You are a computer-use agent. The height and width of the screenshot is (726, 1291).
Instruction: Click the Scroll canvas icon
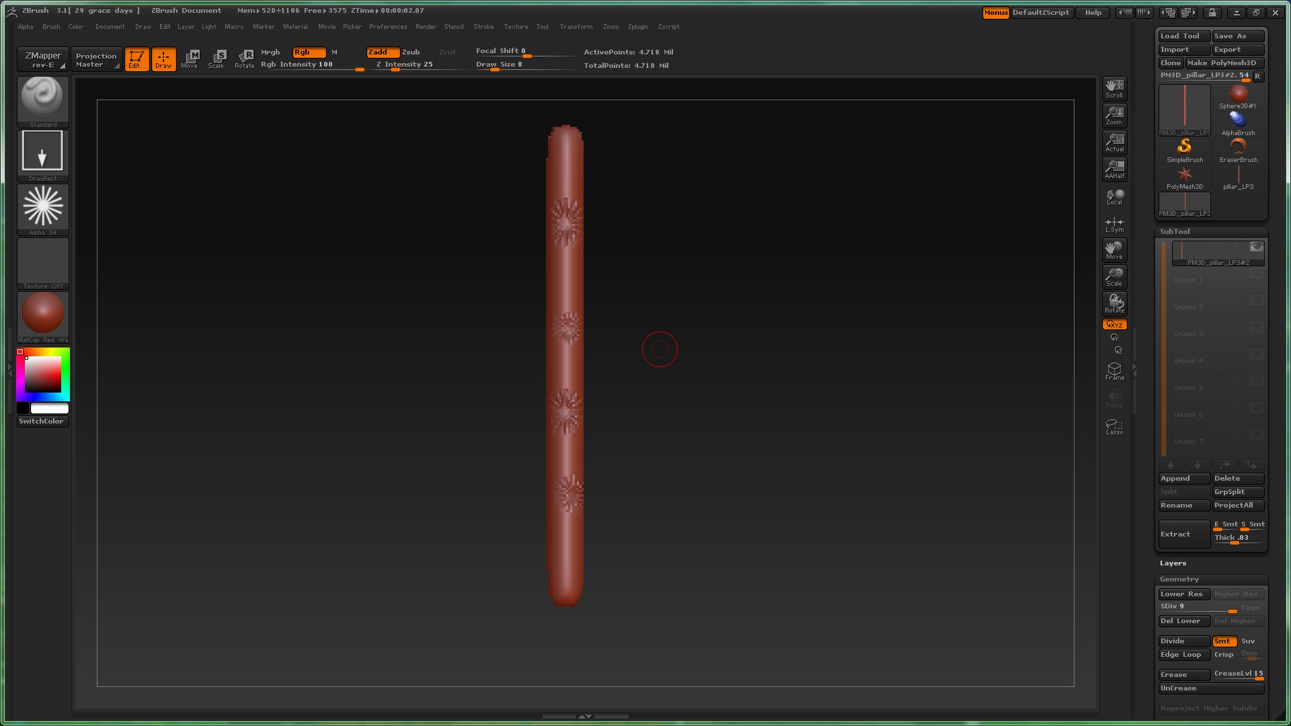pos(1114,87)
